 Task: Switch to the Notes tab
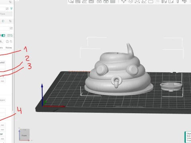tap(9, 48)
